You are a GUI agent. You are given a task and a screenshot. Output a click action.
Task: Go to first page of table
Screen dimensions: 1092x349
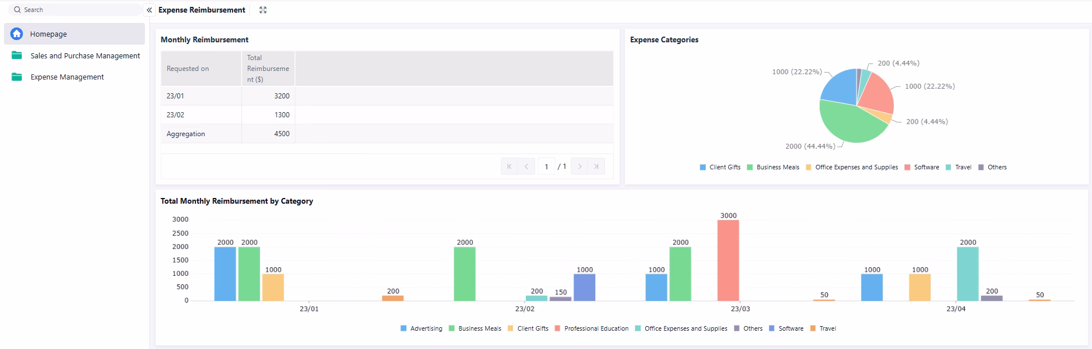click(x=509, y=166)
